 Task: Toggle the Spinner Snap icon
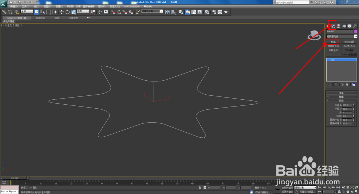pos(131,12)
